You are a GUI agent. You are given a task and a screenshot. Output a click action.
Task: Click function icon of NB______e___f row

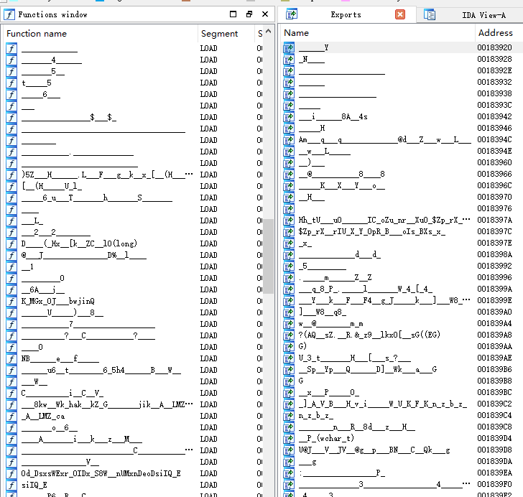(11, 359)
